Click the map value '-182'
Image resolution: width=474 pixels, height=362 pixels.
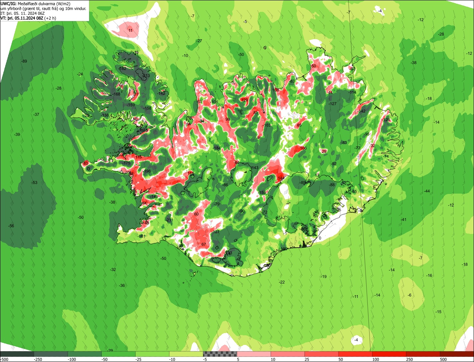pos(122,68)
